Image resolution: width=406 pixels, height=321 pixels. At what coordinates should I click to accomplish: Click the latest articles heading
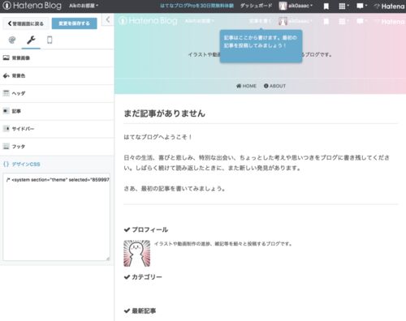pyautogui.click(x=140, y=310)
